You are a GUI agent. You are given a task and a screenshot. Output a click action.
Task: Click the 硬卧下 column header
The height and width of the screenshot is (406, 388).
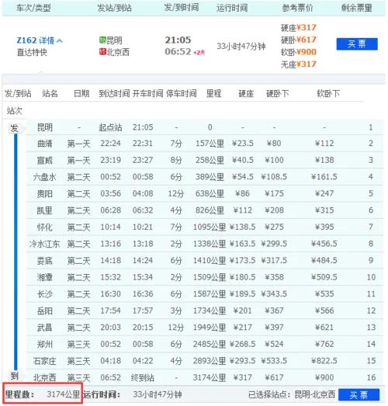277,93
